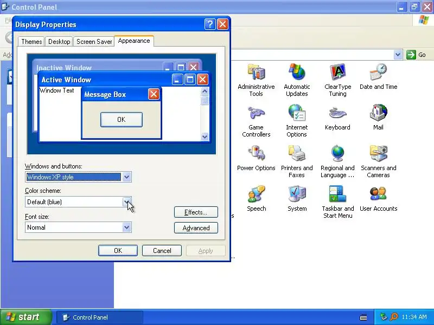Click the preview scrollbar up arrow

pos(205,91)
